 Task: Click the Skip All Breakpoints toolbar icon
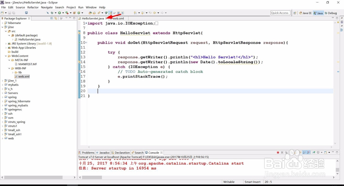[x=47, y=13]
